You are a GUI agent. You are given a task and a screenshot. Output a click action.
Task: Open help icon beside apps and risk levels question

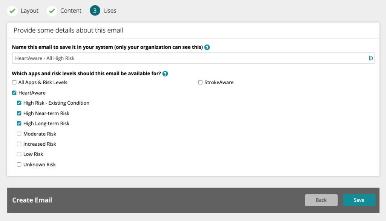click(x=165, y=73)
